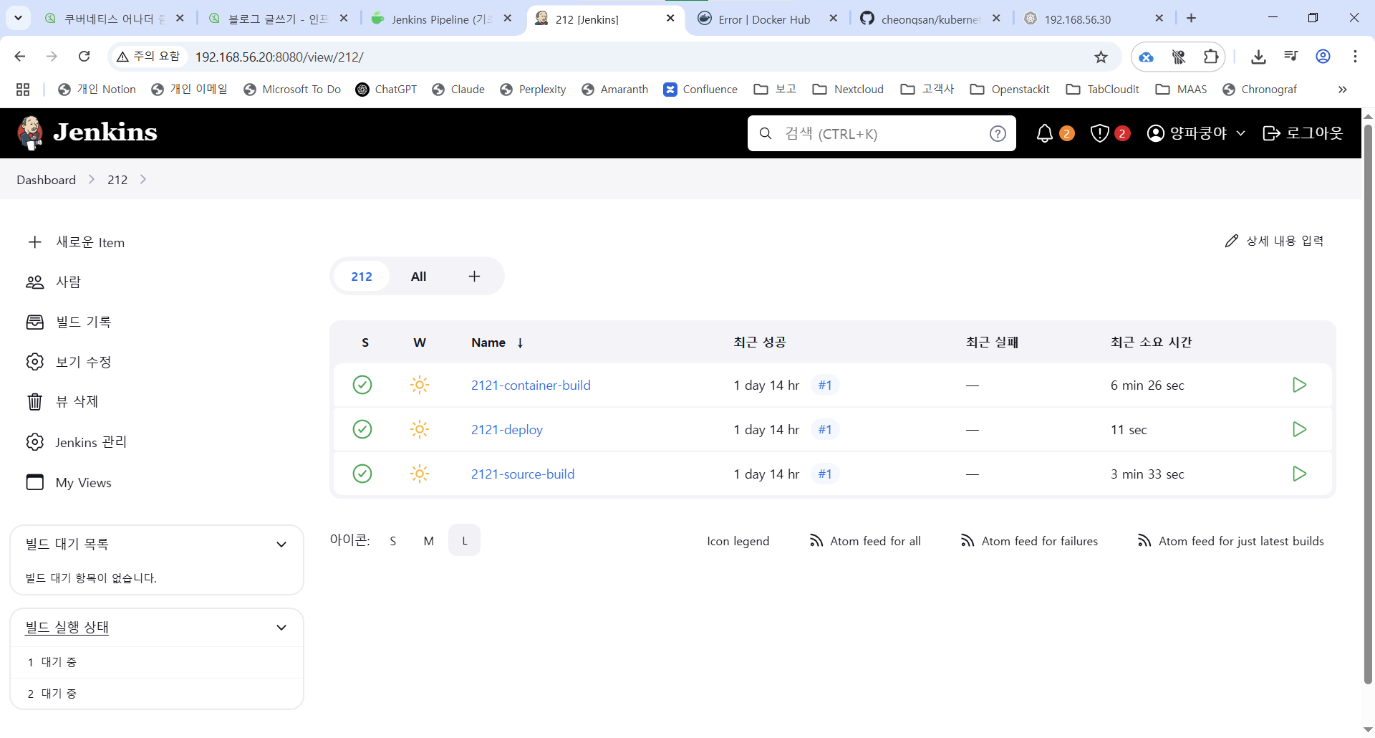Image resolution: width=1375 pixels, height=738 pixels.
Task: Open search help question mark icon
Action: click(998, 133)
